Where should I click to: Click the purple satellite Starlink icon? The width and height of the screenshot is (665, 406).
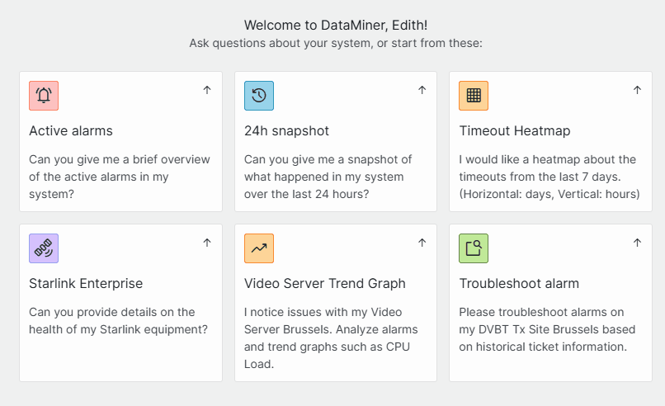click(44, 248)
